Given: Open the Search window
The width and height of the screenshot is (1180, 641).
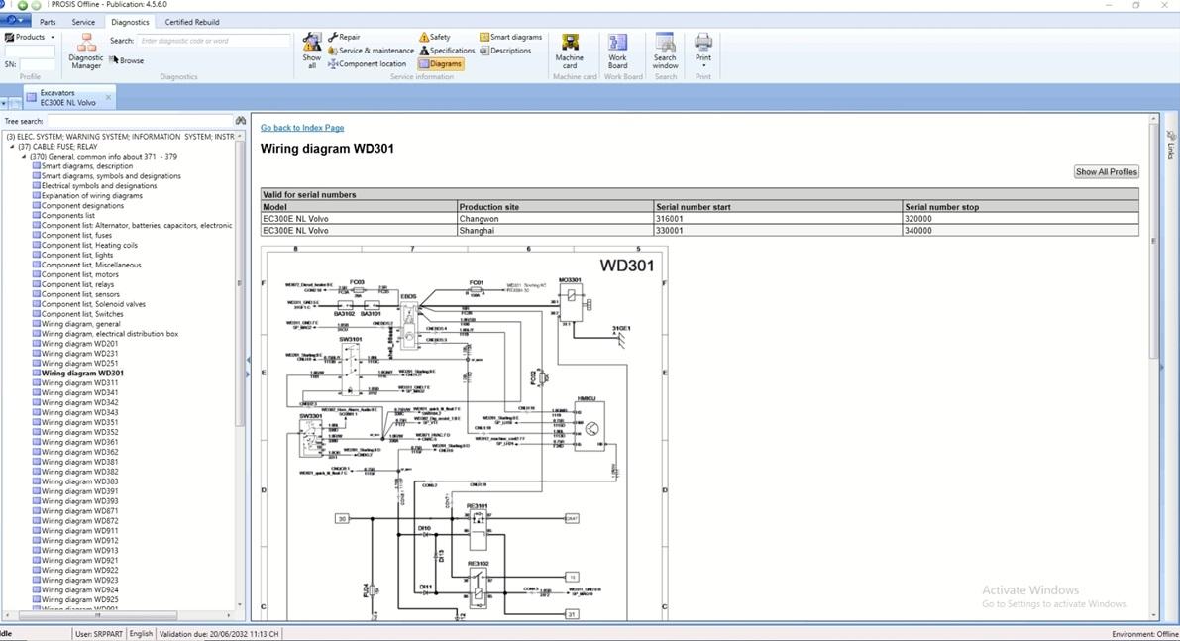Looking at the screenshot, I should (x=665, y=52).
